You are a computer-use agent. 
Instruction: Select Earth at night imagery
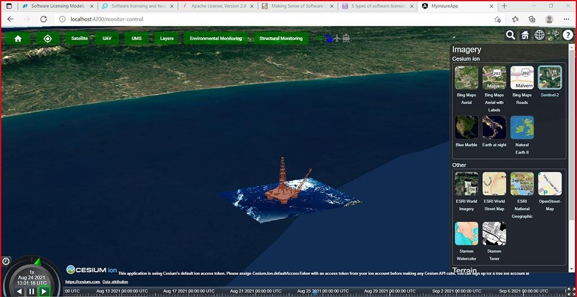(494, 127)
